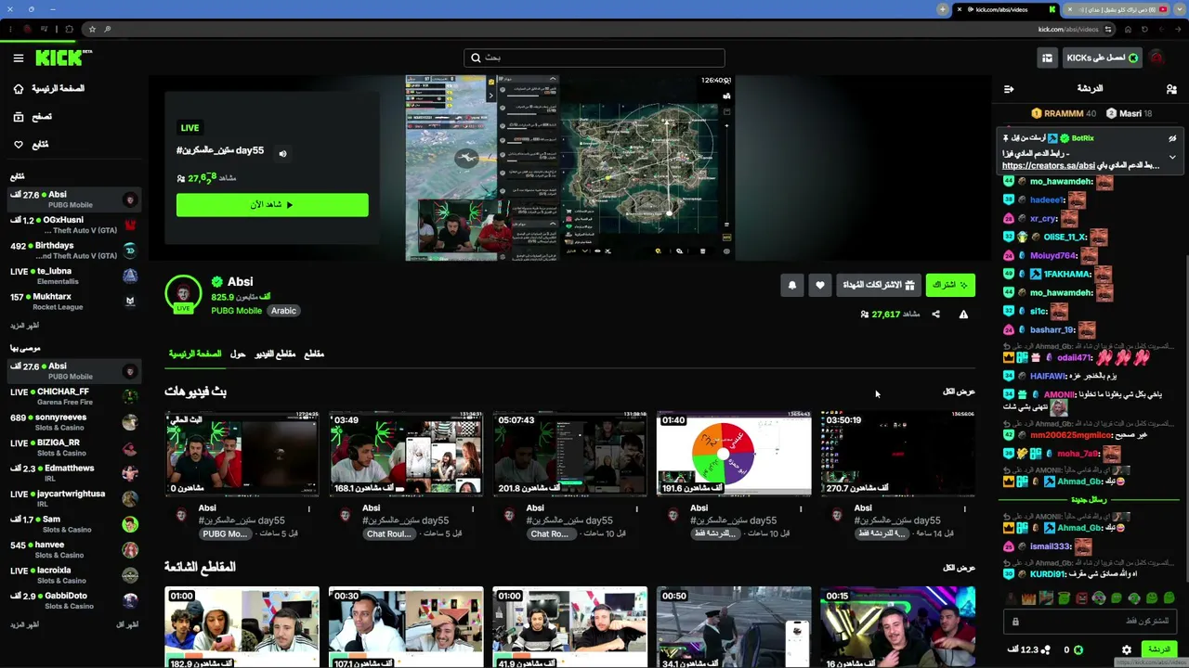Open the chat users list icon
1189x668 pixels.
coord(1171,89)
